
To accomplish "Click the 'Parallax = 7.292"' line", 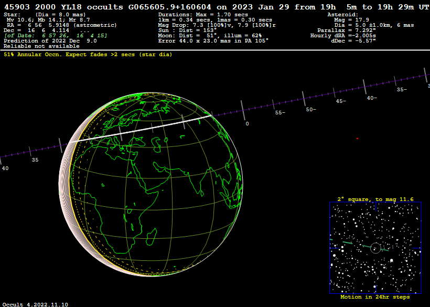I will point(347,30).
